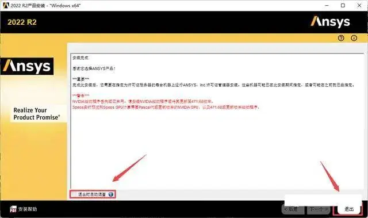This screenshot has height=218, width=368.
Task: Open the 安装帮助 installation help link
Action: pyautogui.click(x=28, y=209)
